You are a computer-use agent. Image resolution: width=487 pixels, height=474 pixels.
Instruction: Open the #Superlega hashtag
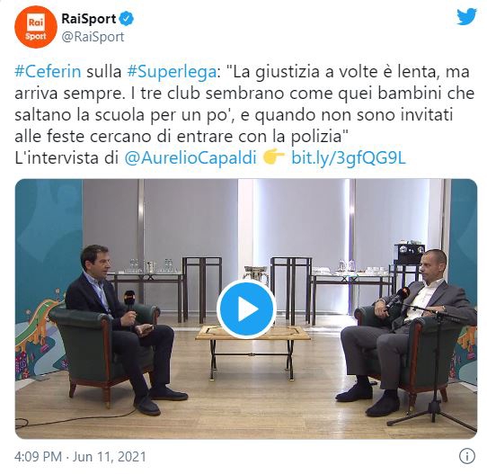172,72
